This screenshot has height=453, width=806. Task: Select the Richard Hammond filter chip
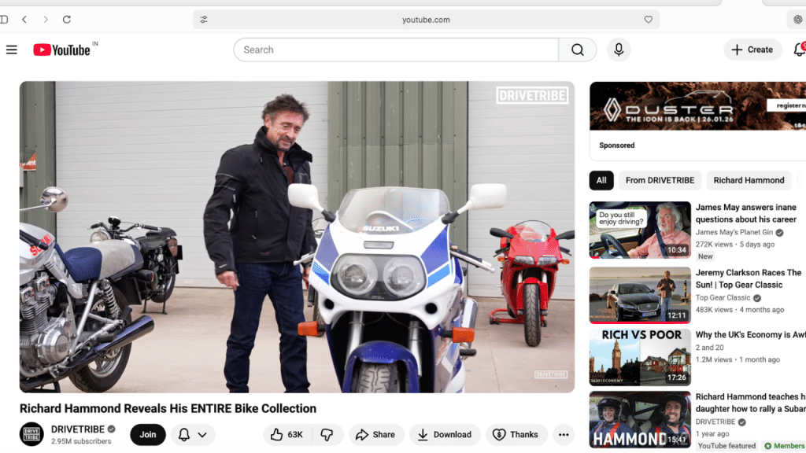pos(749,180)
